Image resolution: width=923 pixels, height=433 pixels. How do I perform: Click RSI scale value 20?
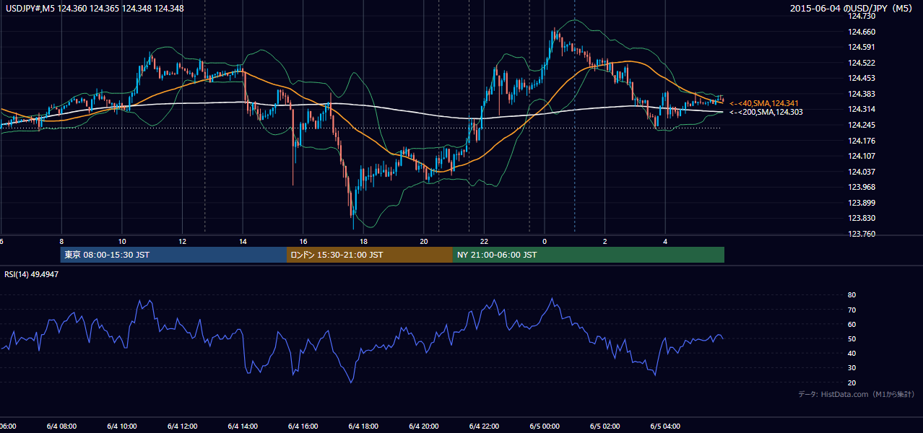point(852,382)
